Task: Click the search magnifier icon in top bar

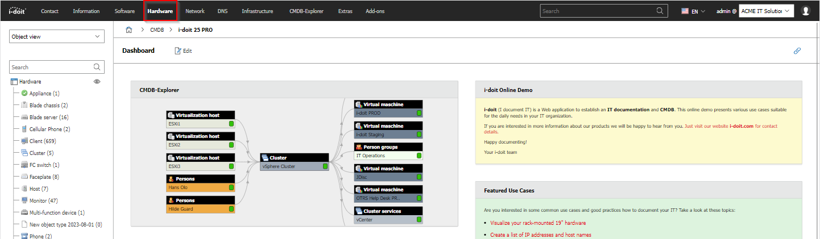Action: click(x=660, y=11)
